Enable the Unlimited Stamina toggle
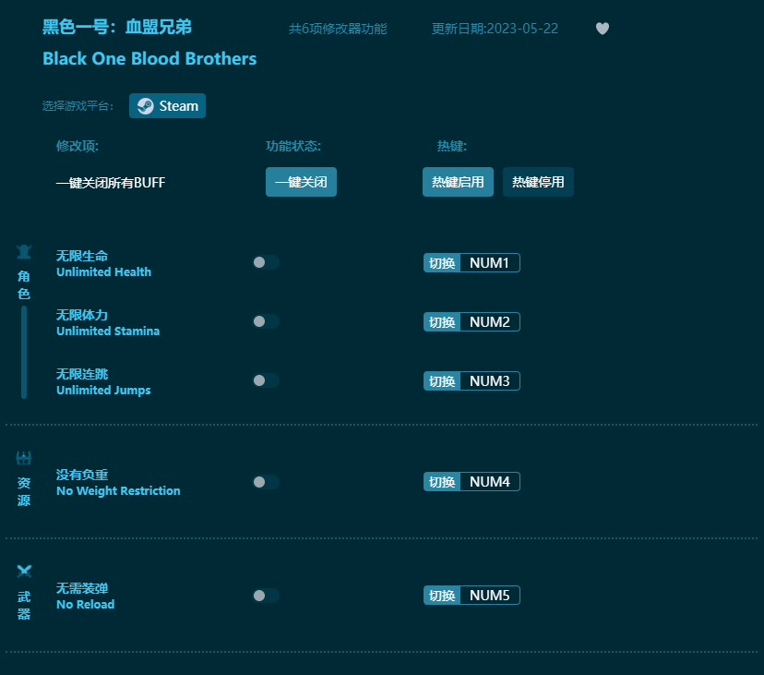Image resolution: width=764 pixels, height=675 pixels. pos(266,321)
